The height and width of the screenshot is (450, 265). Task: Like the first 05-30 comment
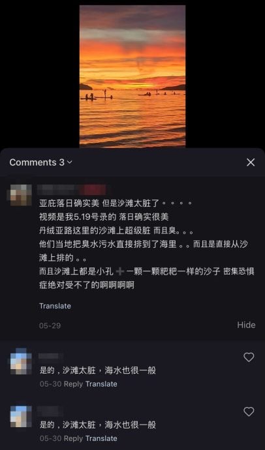tap(249, 357)
